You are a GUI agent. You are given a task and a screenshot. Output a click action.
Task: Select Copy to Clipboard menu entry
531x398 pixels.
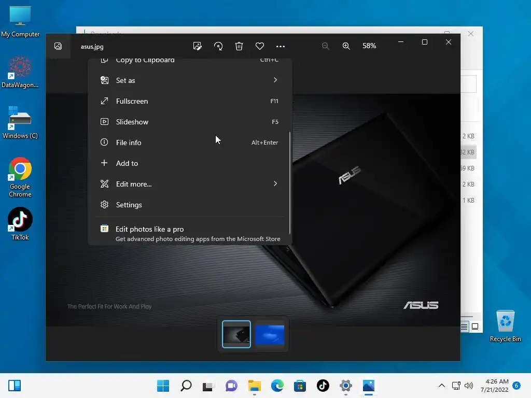[190, 61]
